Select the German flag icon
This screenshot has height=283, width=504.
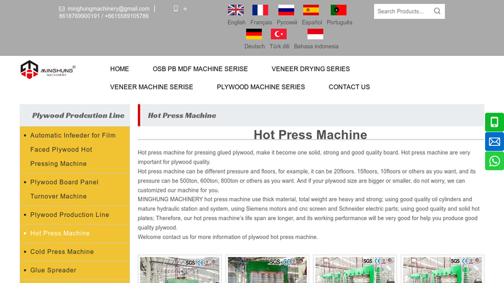tap(254, 34)
